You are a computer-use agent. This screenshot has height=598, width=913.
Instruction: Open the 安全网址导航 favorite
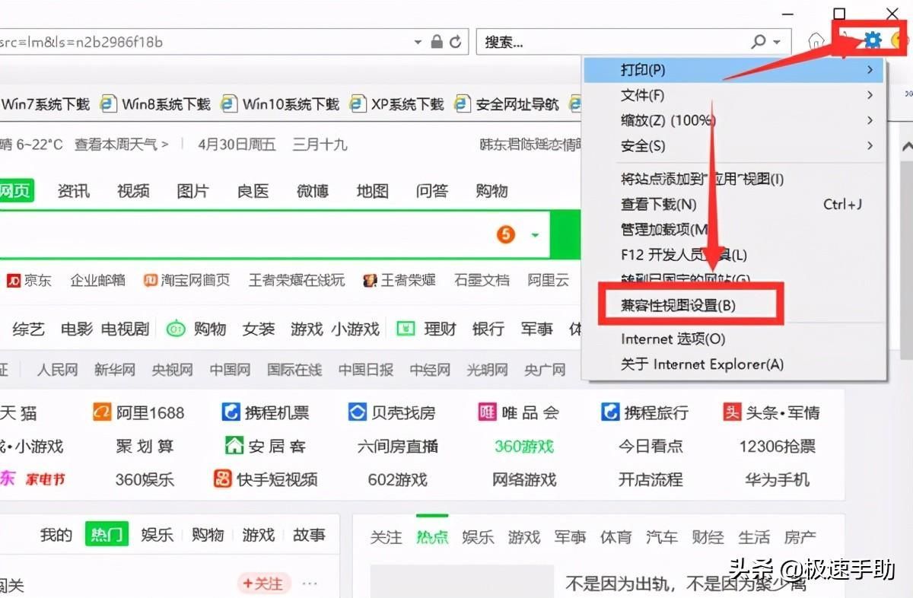[507, 104]
